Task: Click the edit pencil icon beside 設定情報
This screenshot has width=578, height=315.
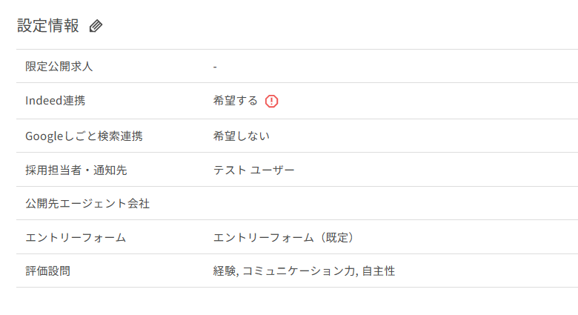Action: coord(96,26)
